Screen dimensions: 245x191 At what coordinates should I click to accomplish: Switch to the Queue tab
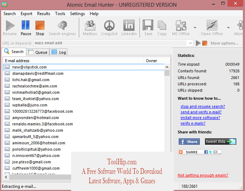38,52
